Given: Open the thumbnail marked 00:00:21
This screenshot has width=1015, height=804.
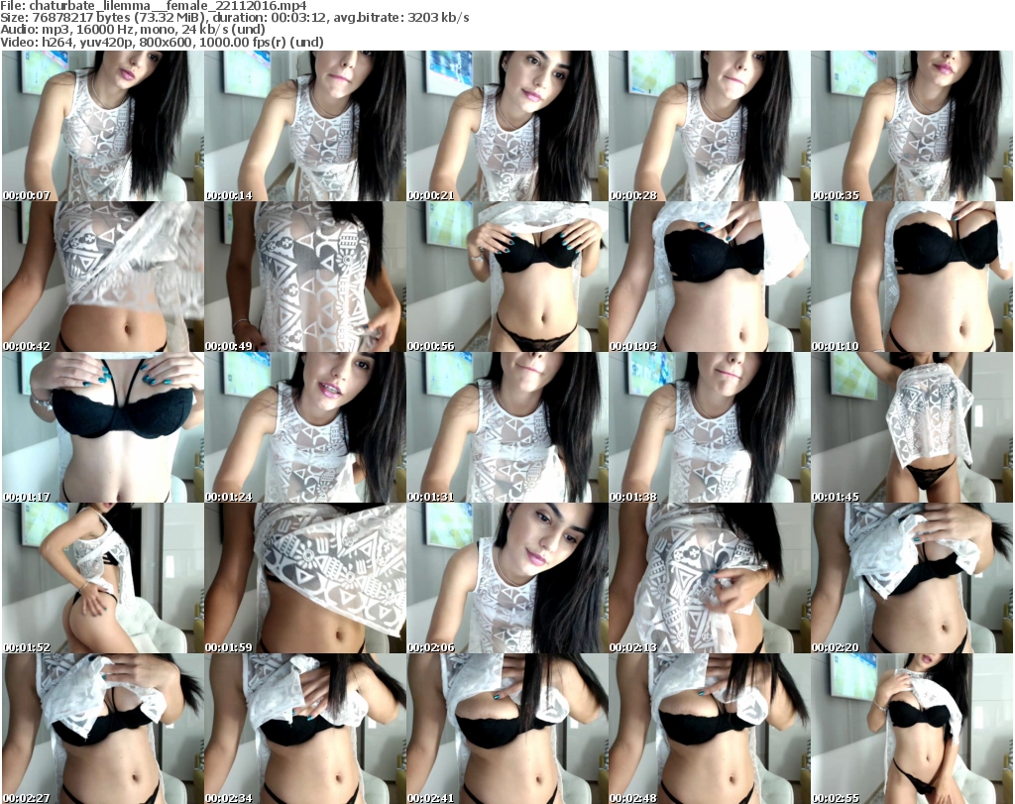Looking at the screenshot, I should point(507,126).
